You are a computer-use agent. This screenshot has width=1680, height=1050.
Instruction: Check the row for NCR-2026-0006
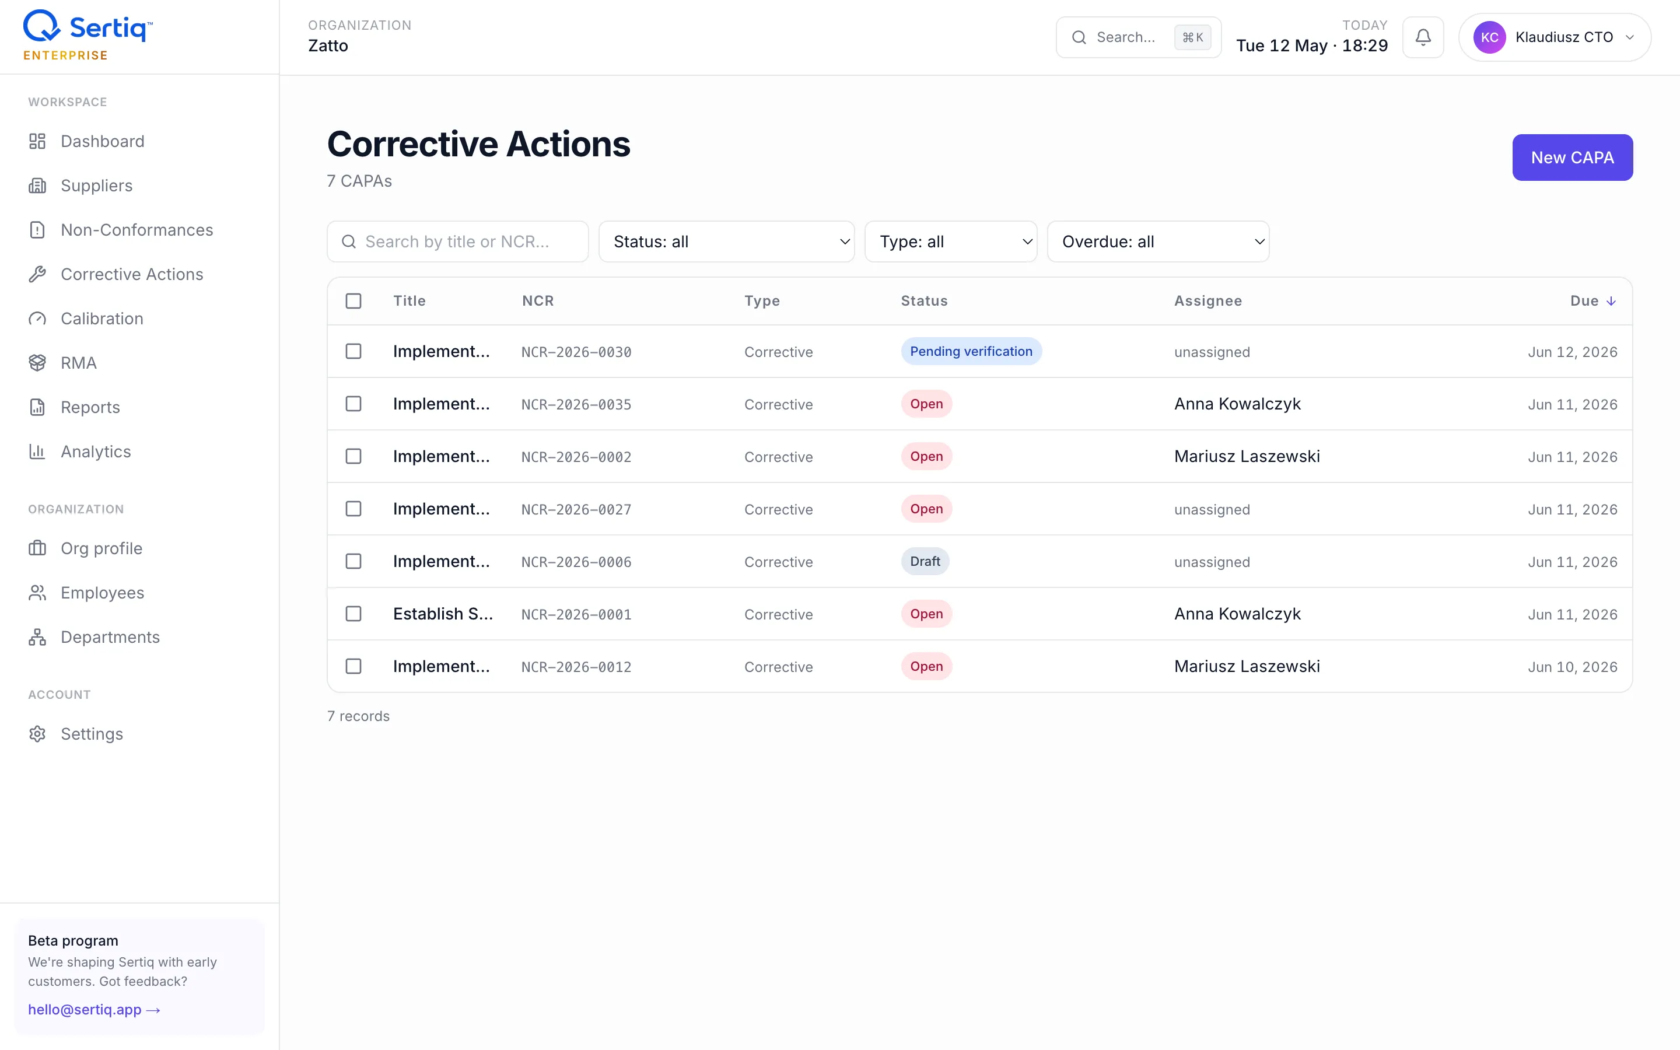[353, 561]
